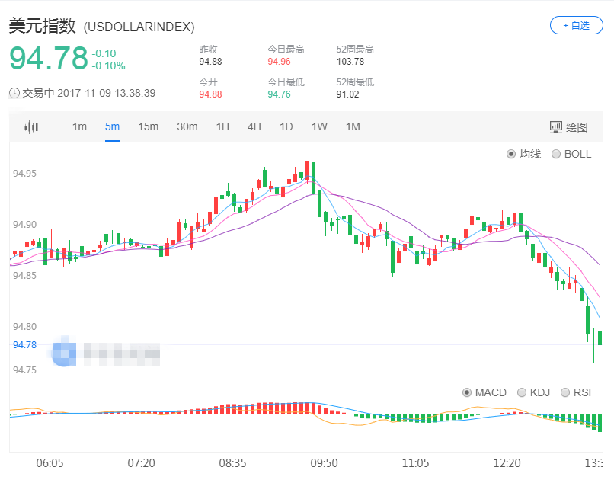The height and width of the screenshot is (480, 614).
Task: Switch to the 1H timeframe
Action: pos(222,126)
